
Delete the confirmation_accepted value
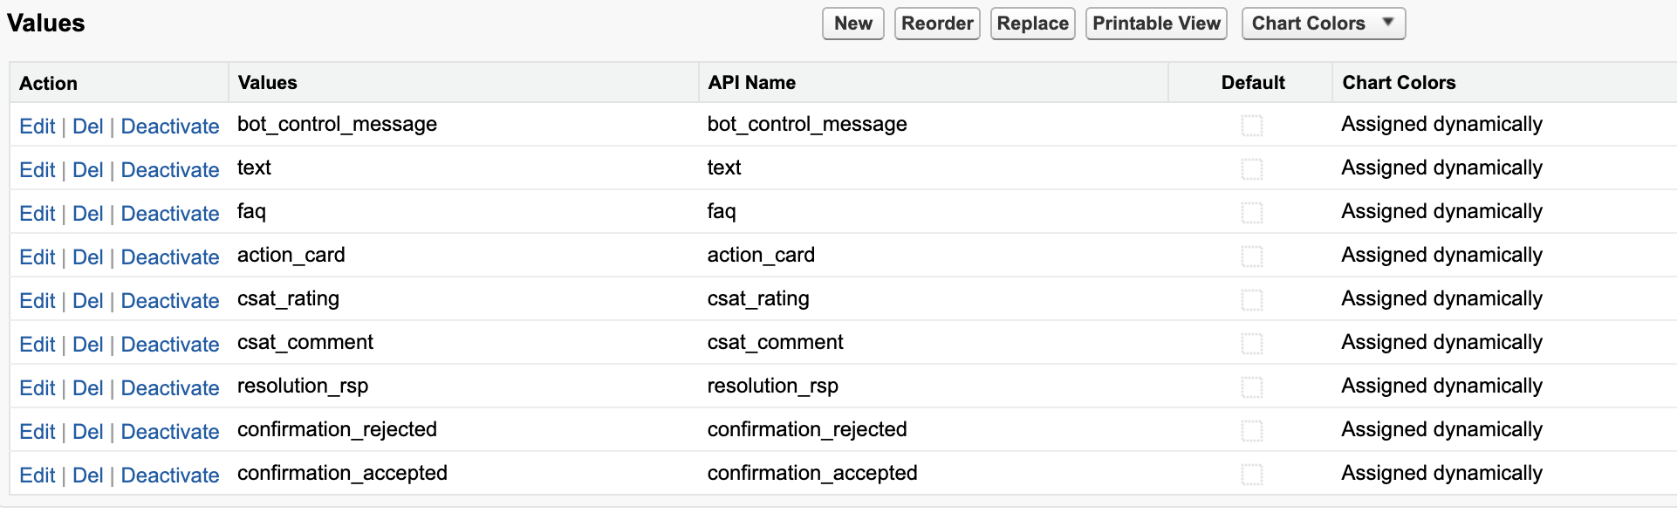(87, 475)
